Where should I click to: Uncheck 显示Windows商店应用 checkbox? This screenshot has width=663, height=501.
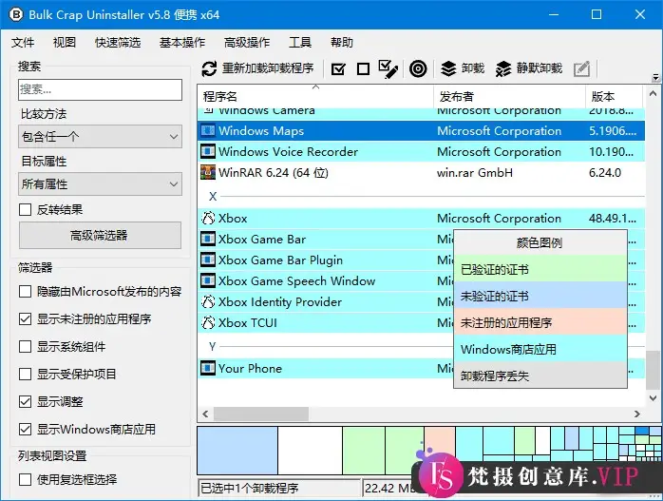click(x=26, y=430)
